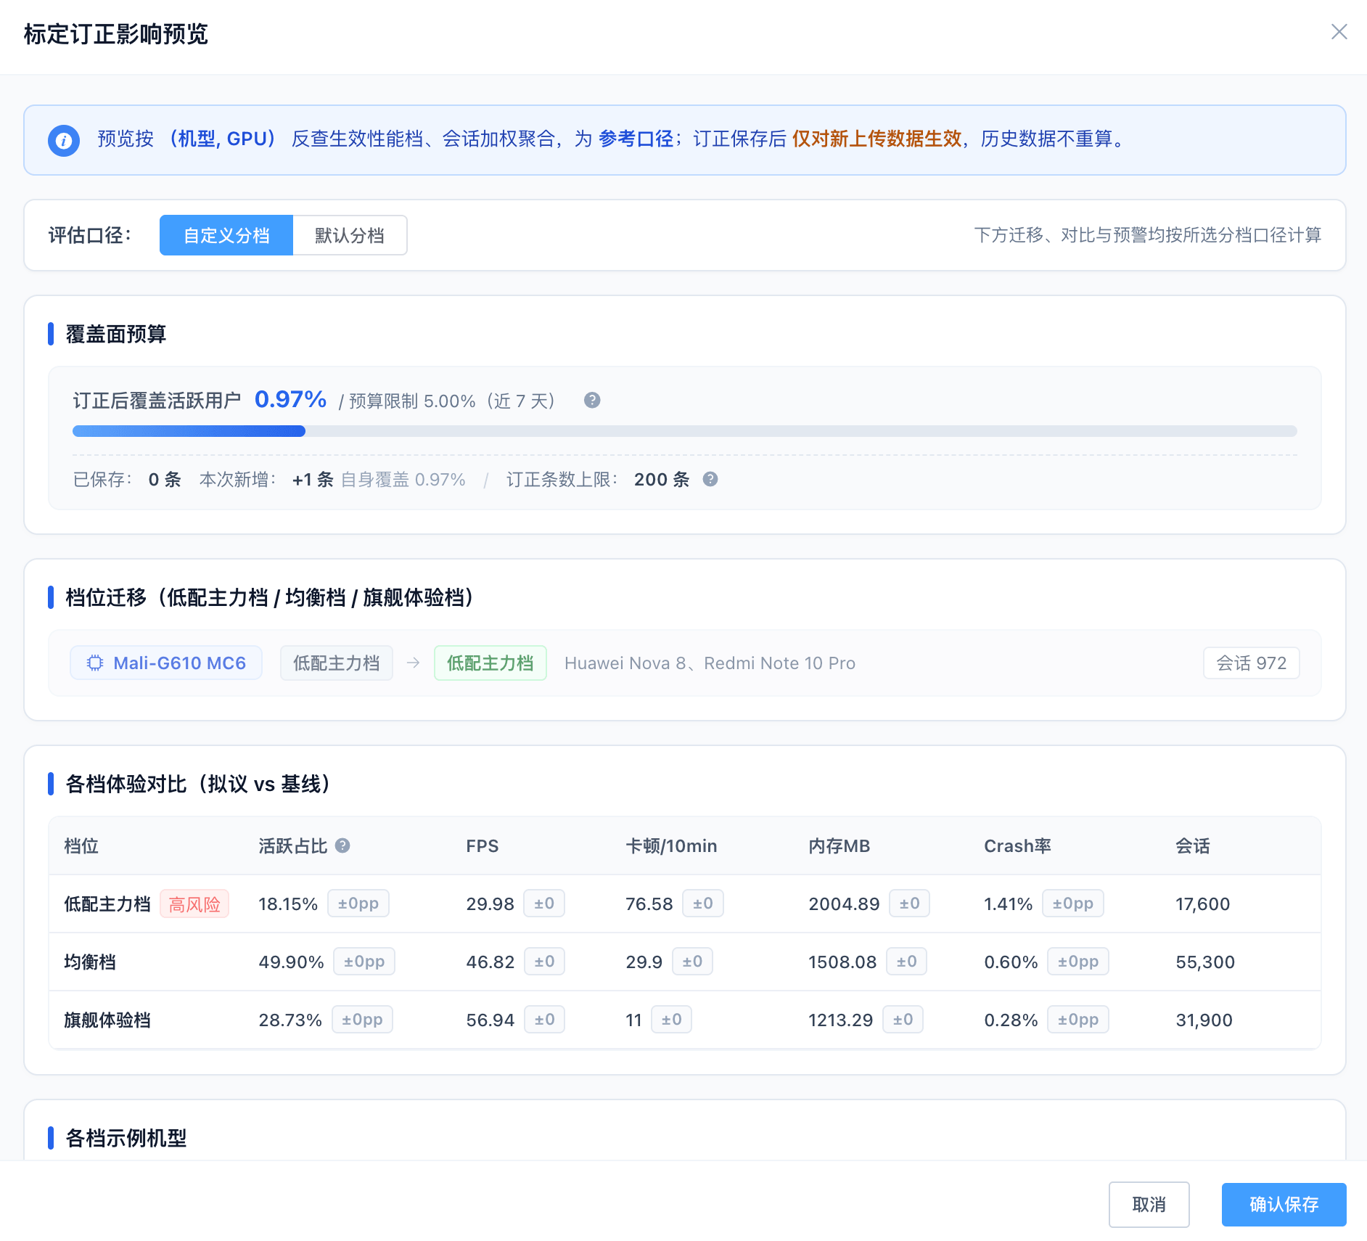Switch to 默认分档 tab
This screenshot has height=1241, width=1367.
350,235
